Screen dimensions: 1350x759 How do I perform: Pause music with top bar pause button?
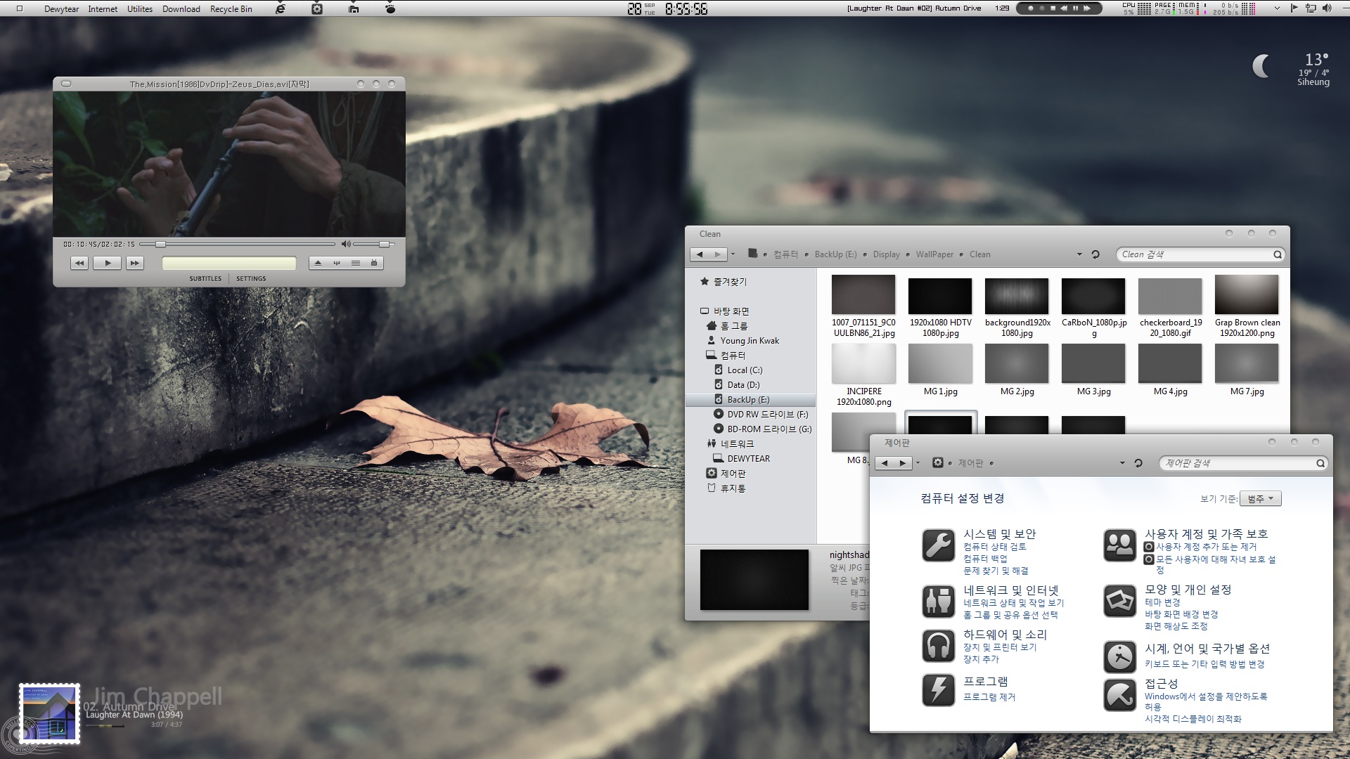(x=1075, y=8)
